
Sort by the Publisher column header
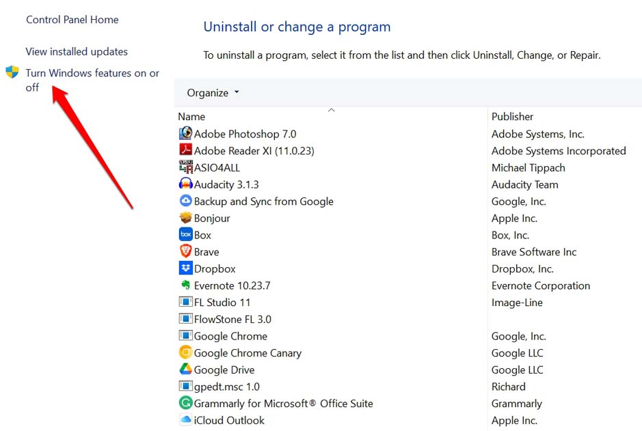tap(512, 117)
